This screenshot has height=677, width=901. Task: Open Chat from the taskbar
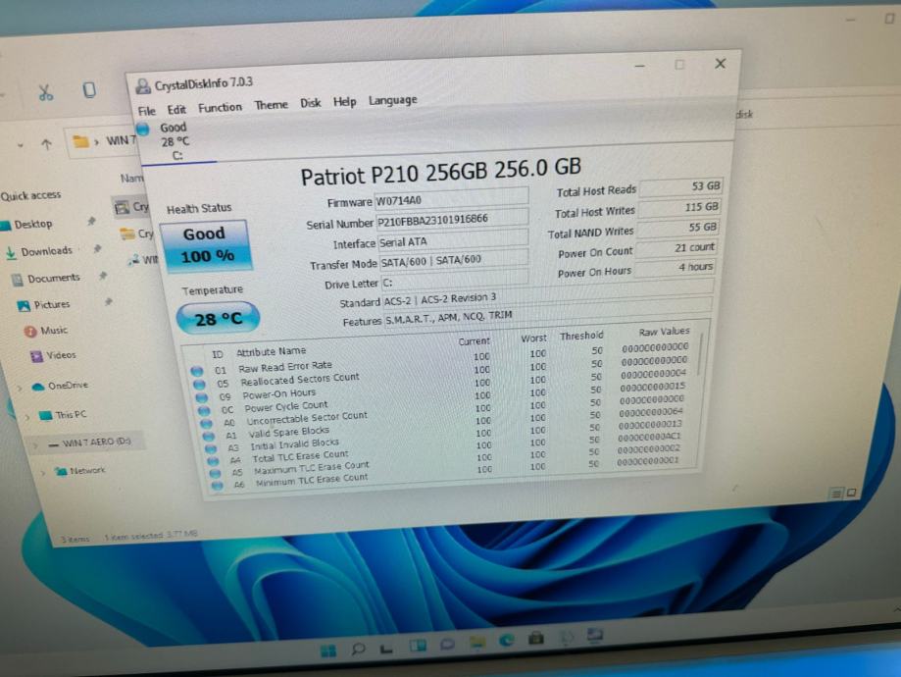(x=448, y=645)
